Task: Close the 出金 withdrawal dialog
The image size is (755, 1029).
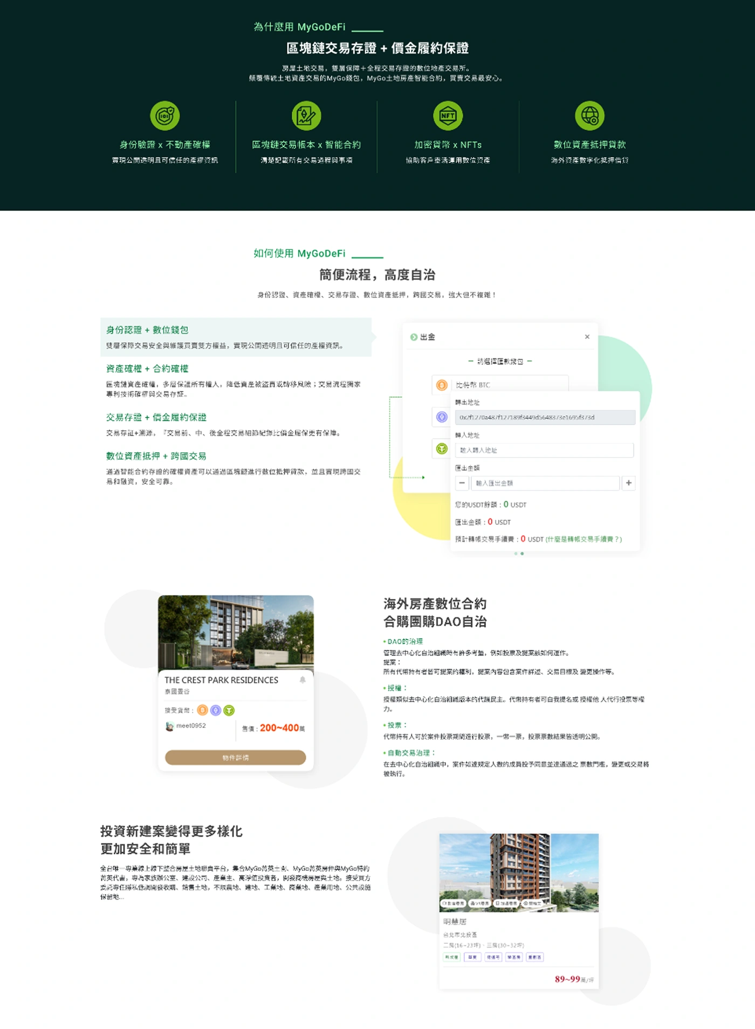Action: click(x=587, y=337)
